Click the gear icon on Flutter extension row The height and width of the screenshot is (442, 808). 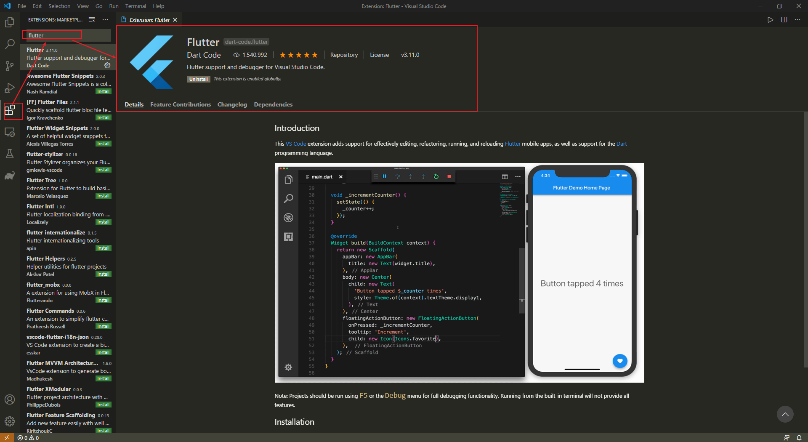pyautogui.click(x=107, y=65)
